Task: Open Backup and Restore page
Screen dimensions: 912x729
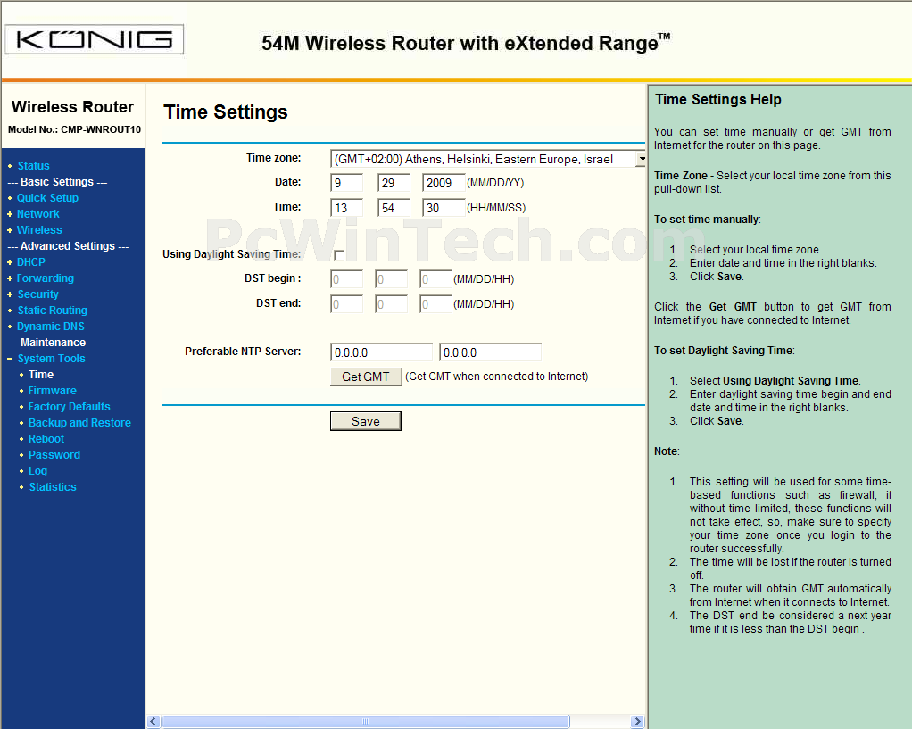Action: pyautogui.click(x=79, y=423)
